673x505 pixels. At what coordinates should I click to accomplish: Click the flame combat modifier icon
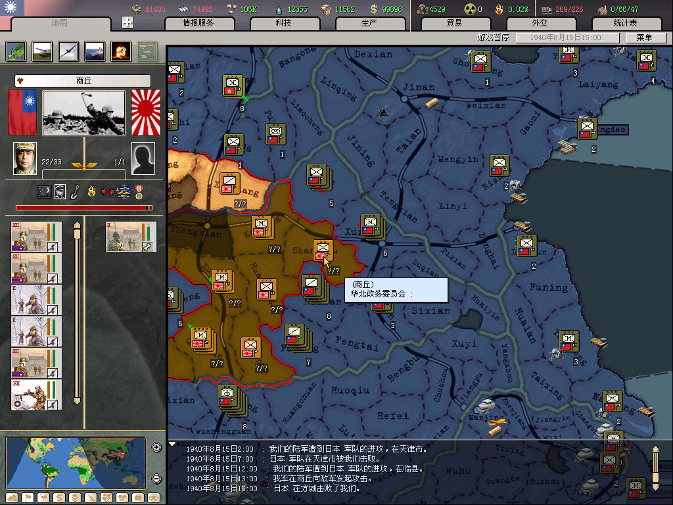coord(91,191)
